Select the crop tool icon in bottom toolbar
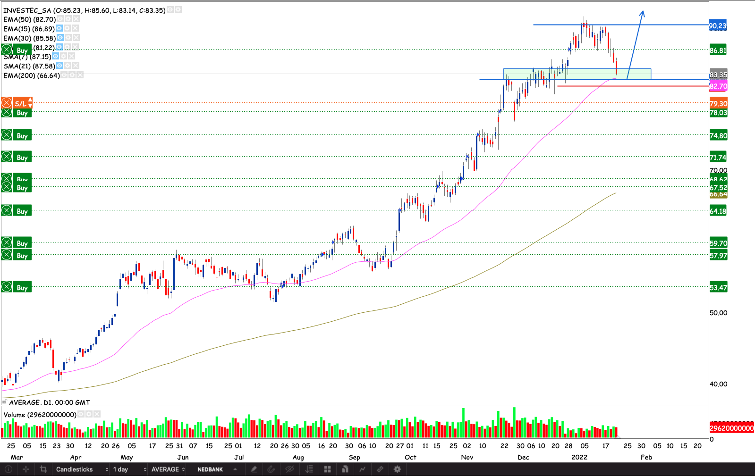This screenshot has width=755, height=476. (43, 469)
